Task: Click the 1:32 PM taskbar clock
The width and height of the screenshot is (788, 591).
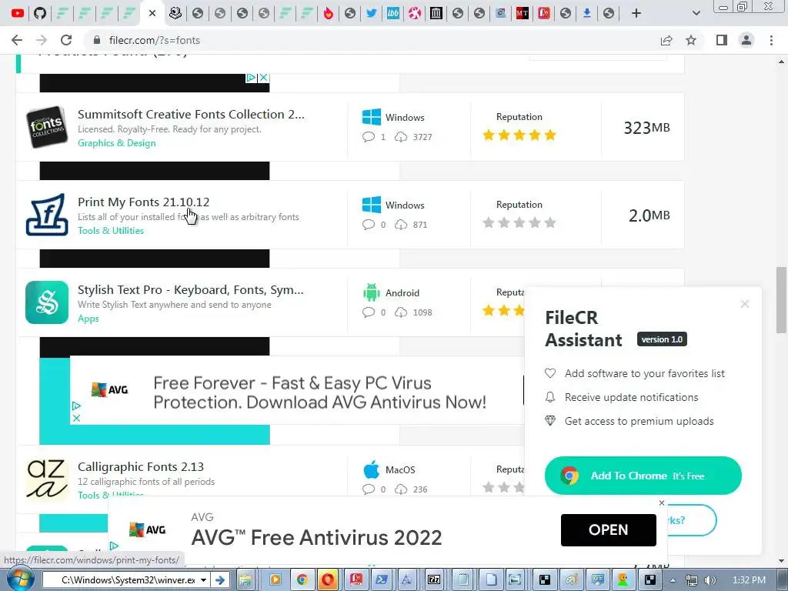Action: (750, 580)
